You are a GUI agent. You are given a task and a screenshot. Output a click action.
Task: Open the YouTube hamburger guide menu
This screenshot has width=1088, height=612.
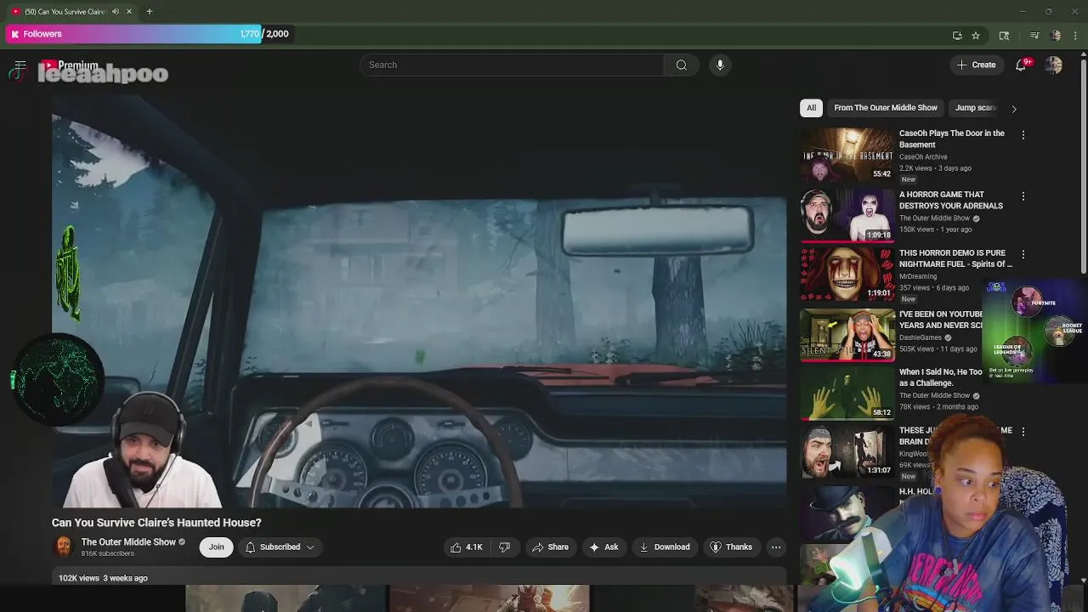[x=20, y=65]
